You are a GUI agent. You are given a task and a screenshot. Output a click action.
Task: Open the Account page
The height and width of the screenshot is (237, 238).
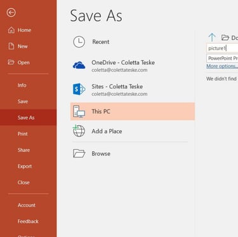[x=27, y=205]
